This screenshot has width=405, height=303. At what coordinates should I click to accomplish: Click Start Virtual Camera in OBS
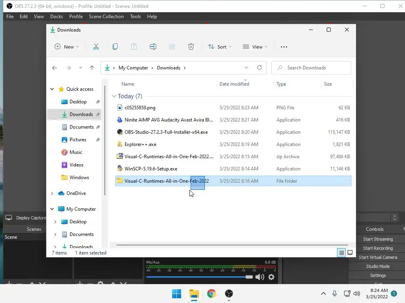(378, 257)
